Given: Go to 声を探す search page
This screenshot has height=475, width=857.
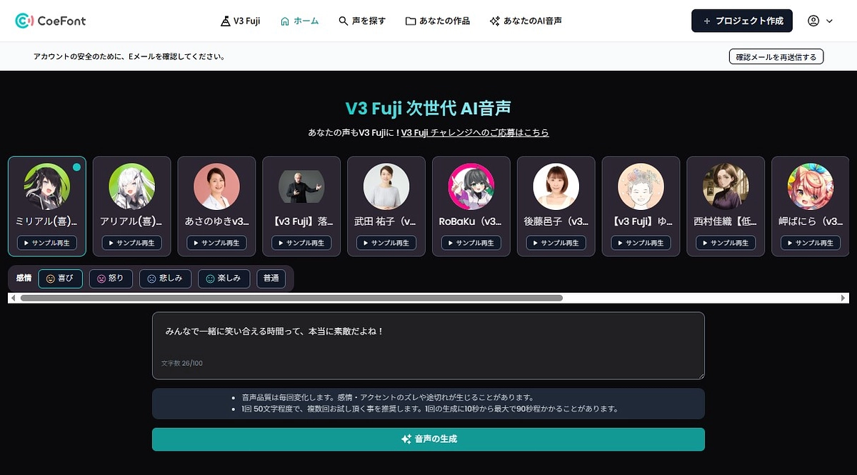Looking at the screenshot, I should point(362,21).
